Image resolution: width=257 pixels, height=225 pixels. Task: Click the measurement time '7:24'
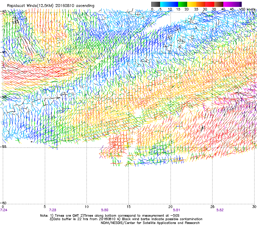(x=3, y=210)
